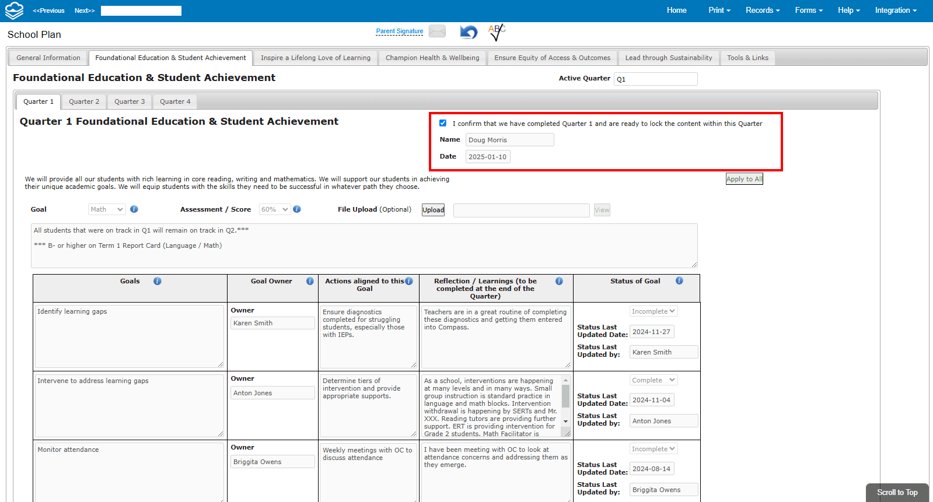Open info icon next to Assessment / Score
Viewport: 933px width, 502px height.
297,209
